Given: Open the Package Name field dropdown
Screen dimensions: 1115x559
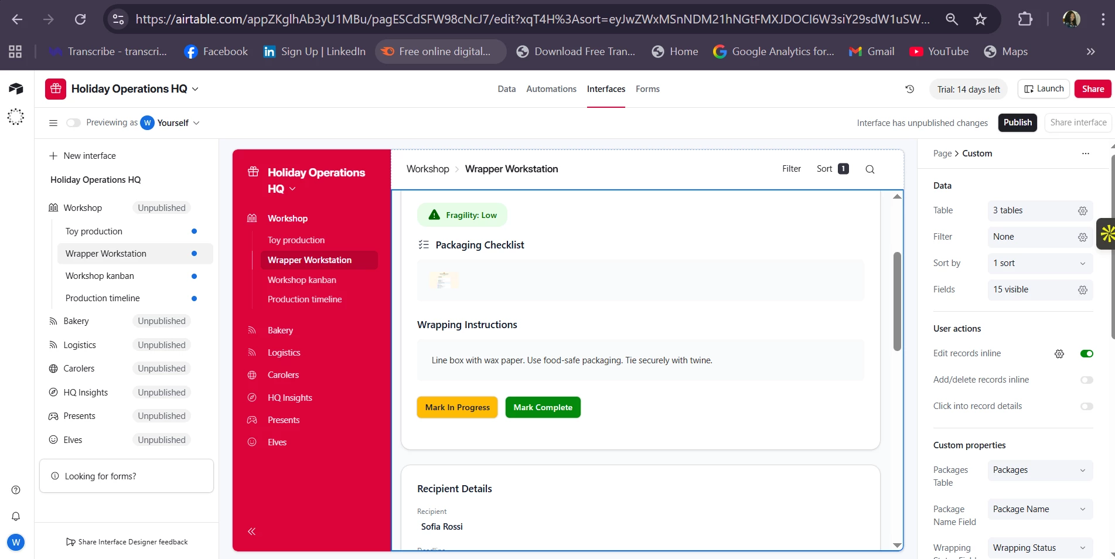Looking at the screenshot, I should pos(1040,510).
